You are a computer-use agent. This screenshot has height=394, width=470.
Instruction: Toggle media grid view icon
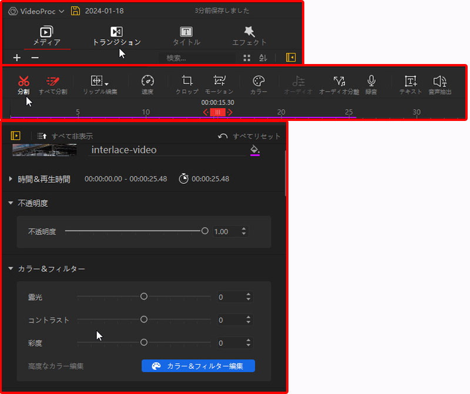tap(247, 58)
